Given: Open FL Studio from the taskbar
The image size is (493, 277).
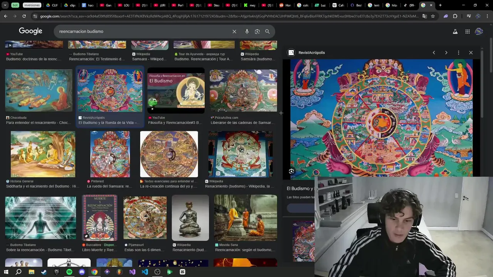Looking at the screenshot, I should [119, 272].
